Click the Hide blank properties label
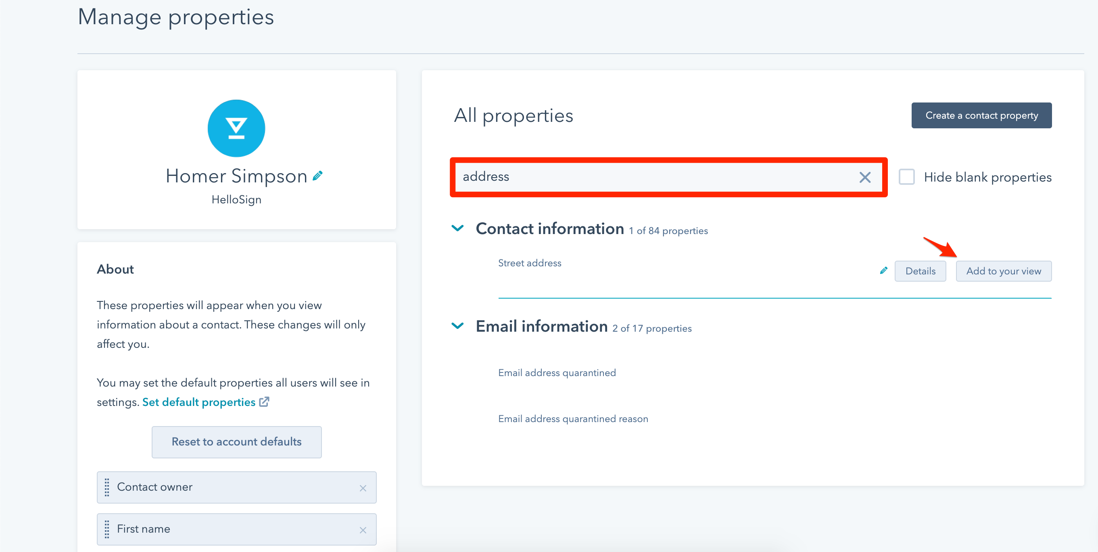Image resolution: width=1098 pixels, height=552 pixels. [987, 177]
